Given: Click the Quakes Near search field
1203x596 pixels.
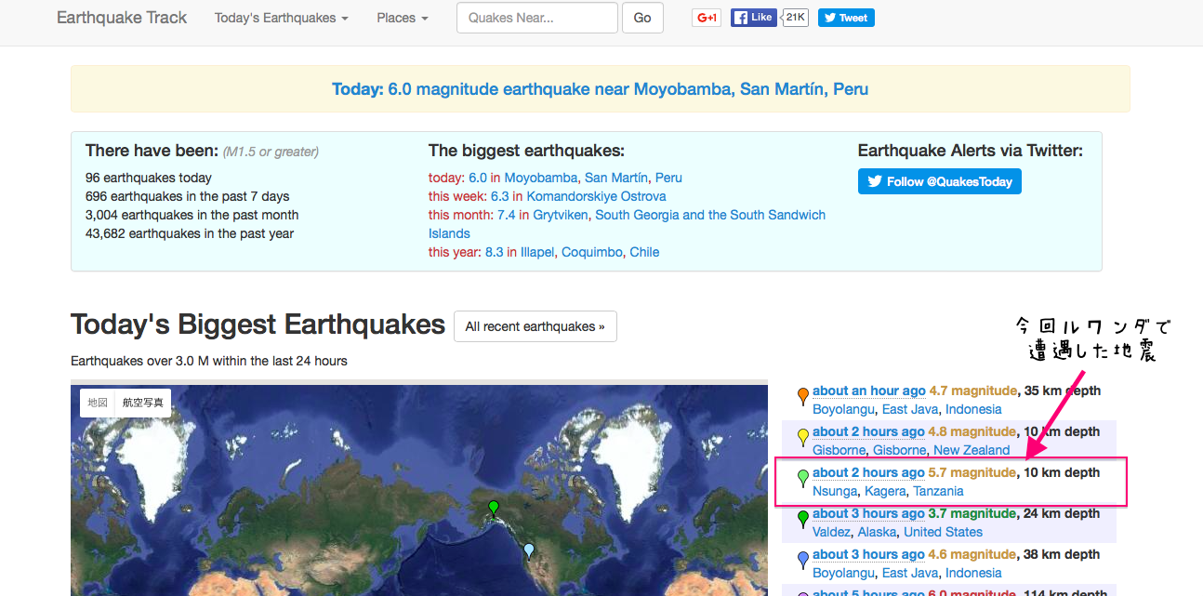Looking at the screenshot, I should click(x=536, y=18).
